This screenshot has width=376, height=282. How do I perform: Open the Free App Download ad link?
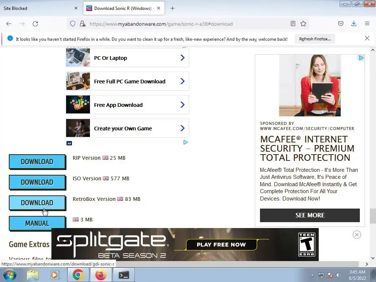127,105
